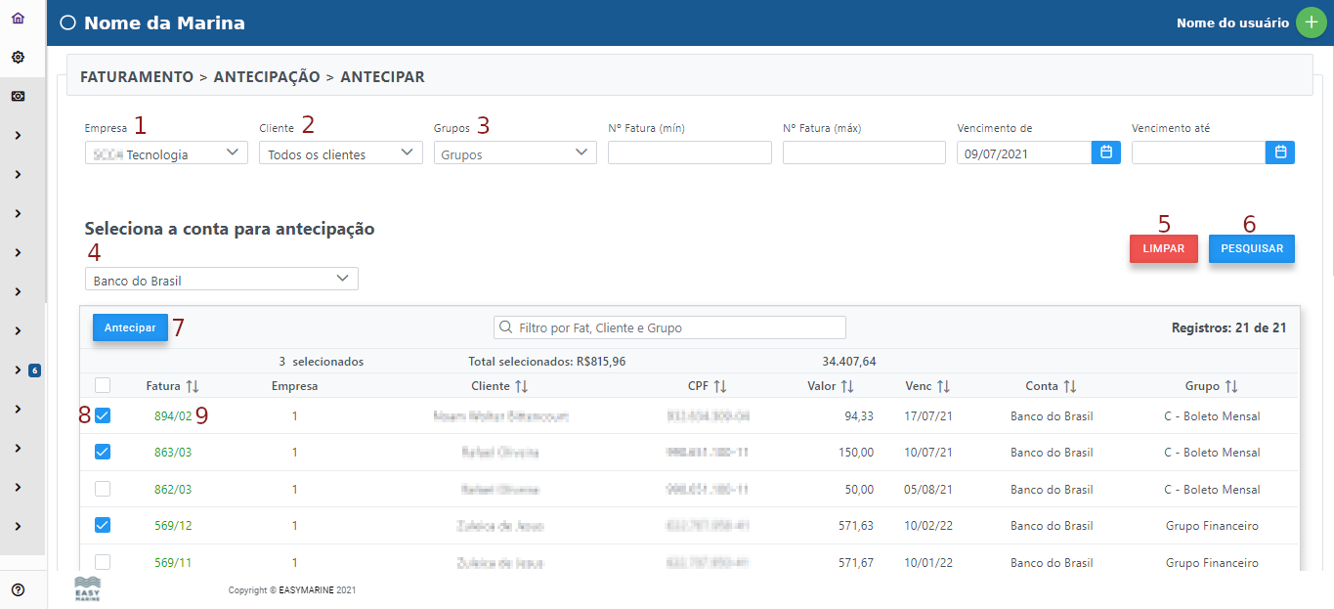Select the invoice 862/03 checkbox
This screenshot has height=609, width=1334.
(x=103, y=489)
